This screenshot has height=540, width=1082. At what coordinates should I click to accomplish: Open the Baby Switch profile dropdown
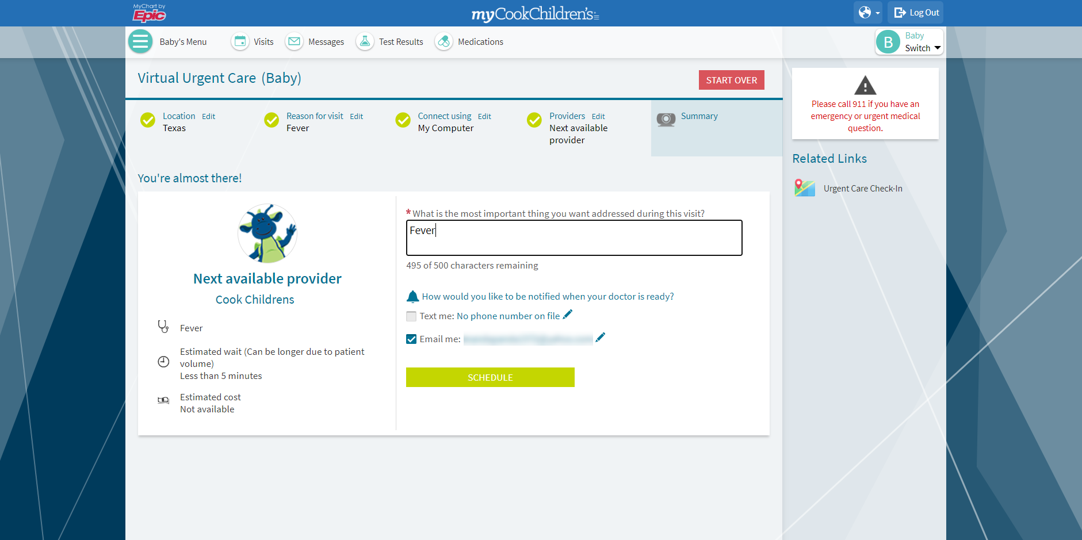click(909, 42)
